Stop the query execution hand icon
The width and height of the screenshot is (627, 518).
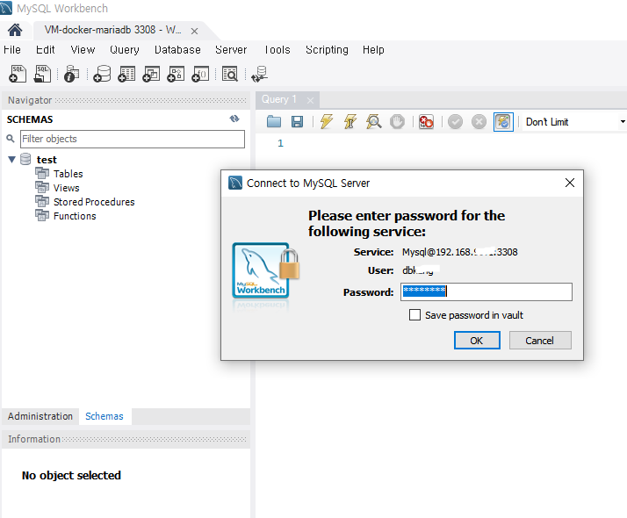point(397,121)
